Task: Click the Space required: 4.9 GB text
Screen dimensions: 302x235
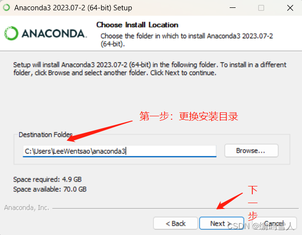Action: click(47, 180)
